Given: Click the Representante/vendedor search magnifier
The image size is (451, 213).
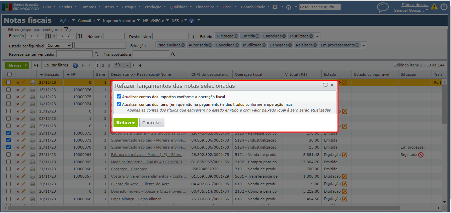Looking at the screenshot, I should tap(96, 54).
